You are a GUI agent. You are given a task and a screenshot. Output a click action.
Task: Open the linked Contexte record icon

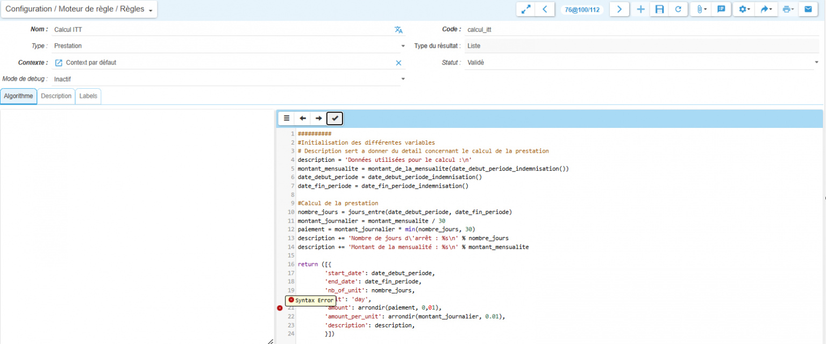coord(59,63)
